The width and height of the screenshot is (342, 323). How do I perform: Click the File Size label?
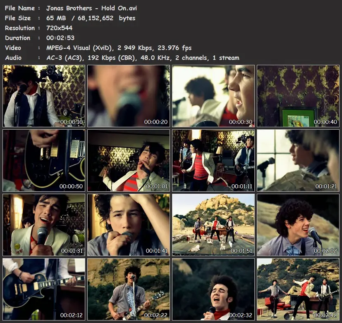18,18
